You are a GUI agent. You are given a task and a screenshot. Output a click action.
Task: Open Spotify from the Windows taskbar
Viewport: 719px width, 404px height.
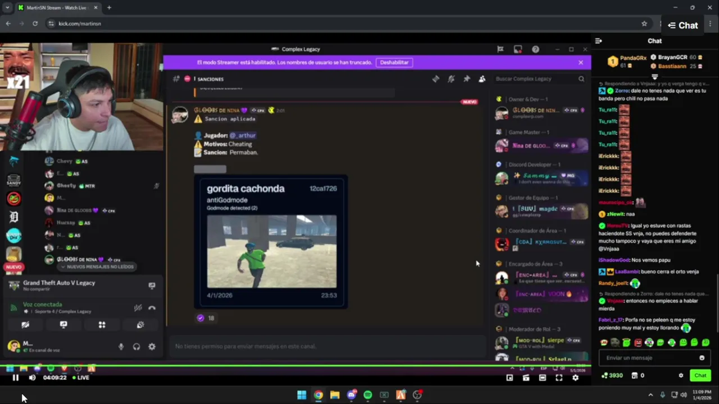point(367,395)
